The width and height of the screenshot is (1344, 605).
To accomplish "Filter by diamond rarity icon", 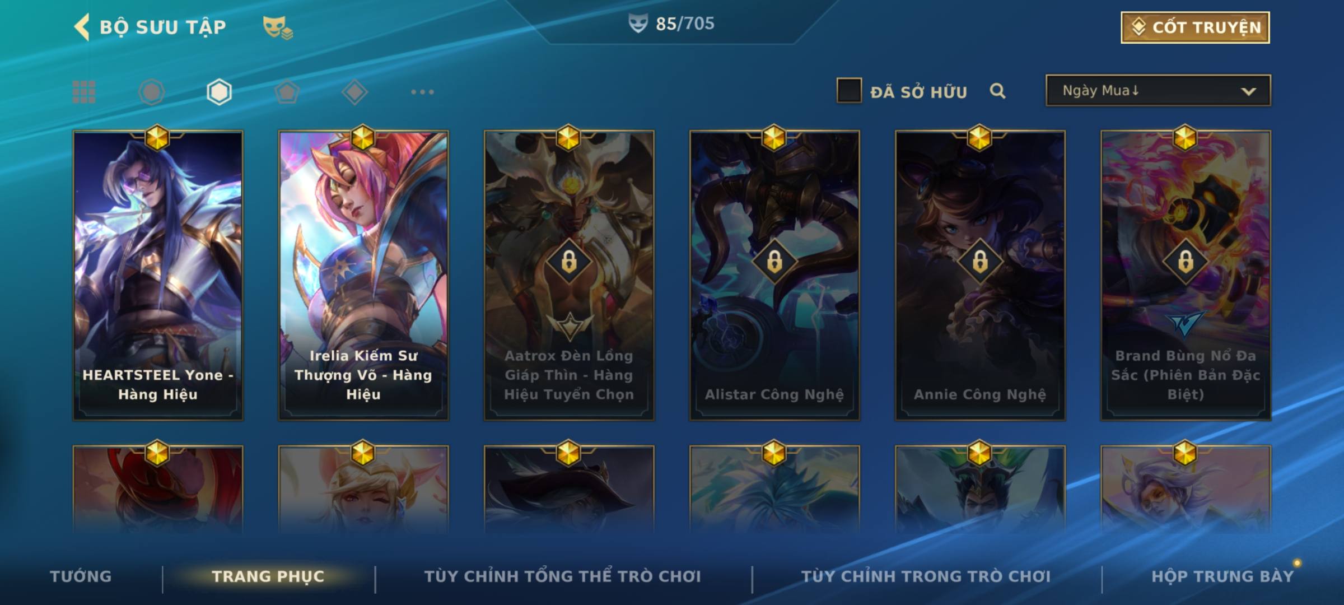I will pyautogui.click(x=354, y=92).
